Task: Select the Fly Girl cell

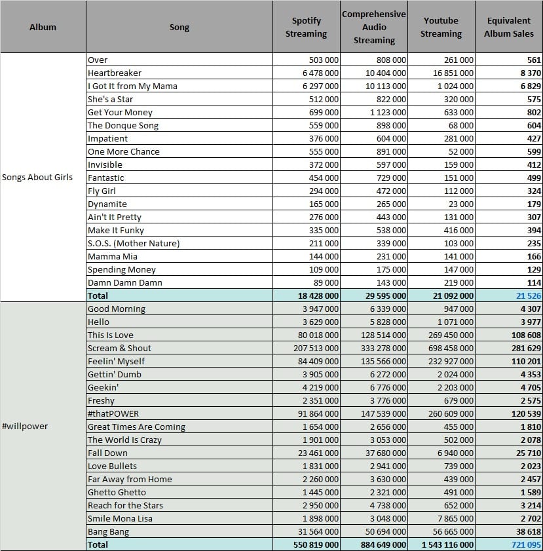Action: click(x=179, y=191)
